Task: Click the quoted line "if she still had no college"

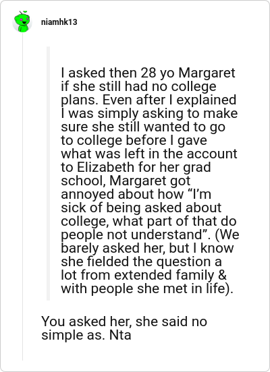Action: click(138, 86)
